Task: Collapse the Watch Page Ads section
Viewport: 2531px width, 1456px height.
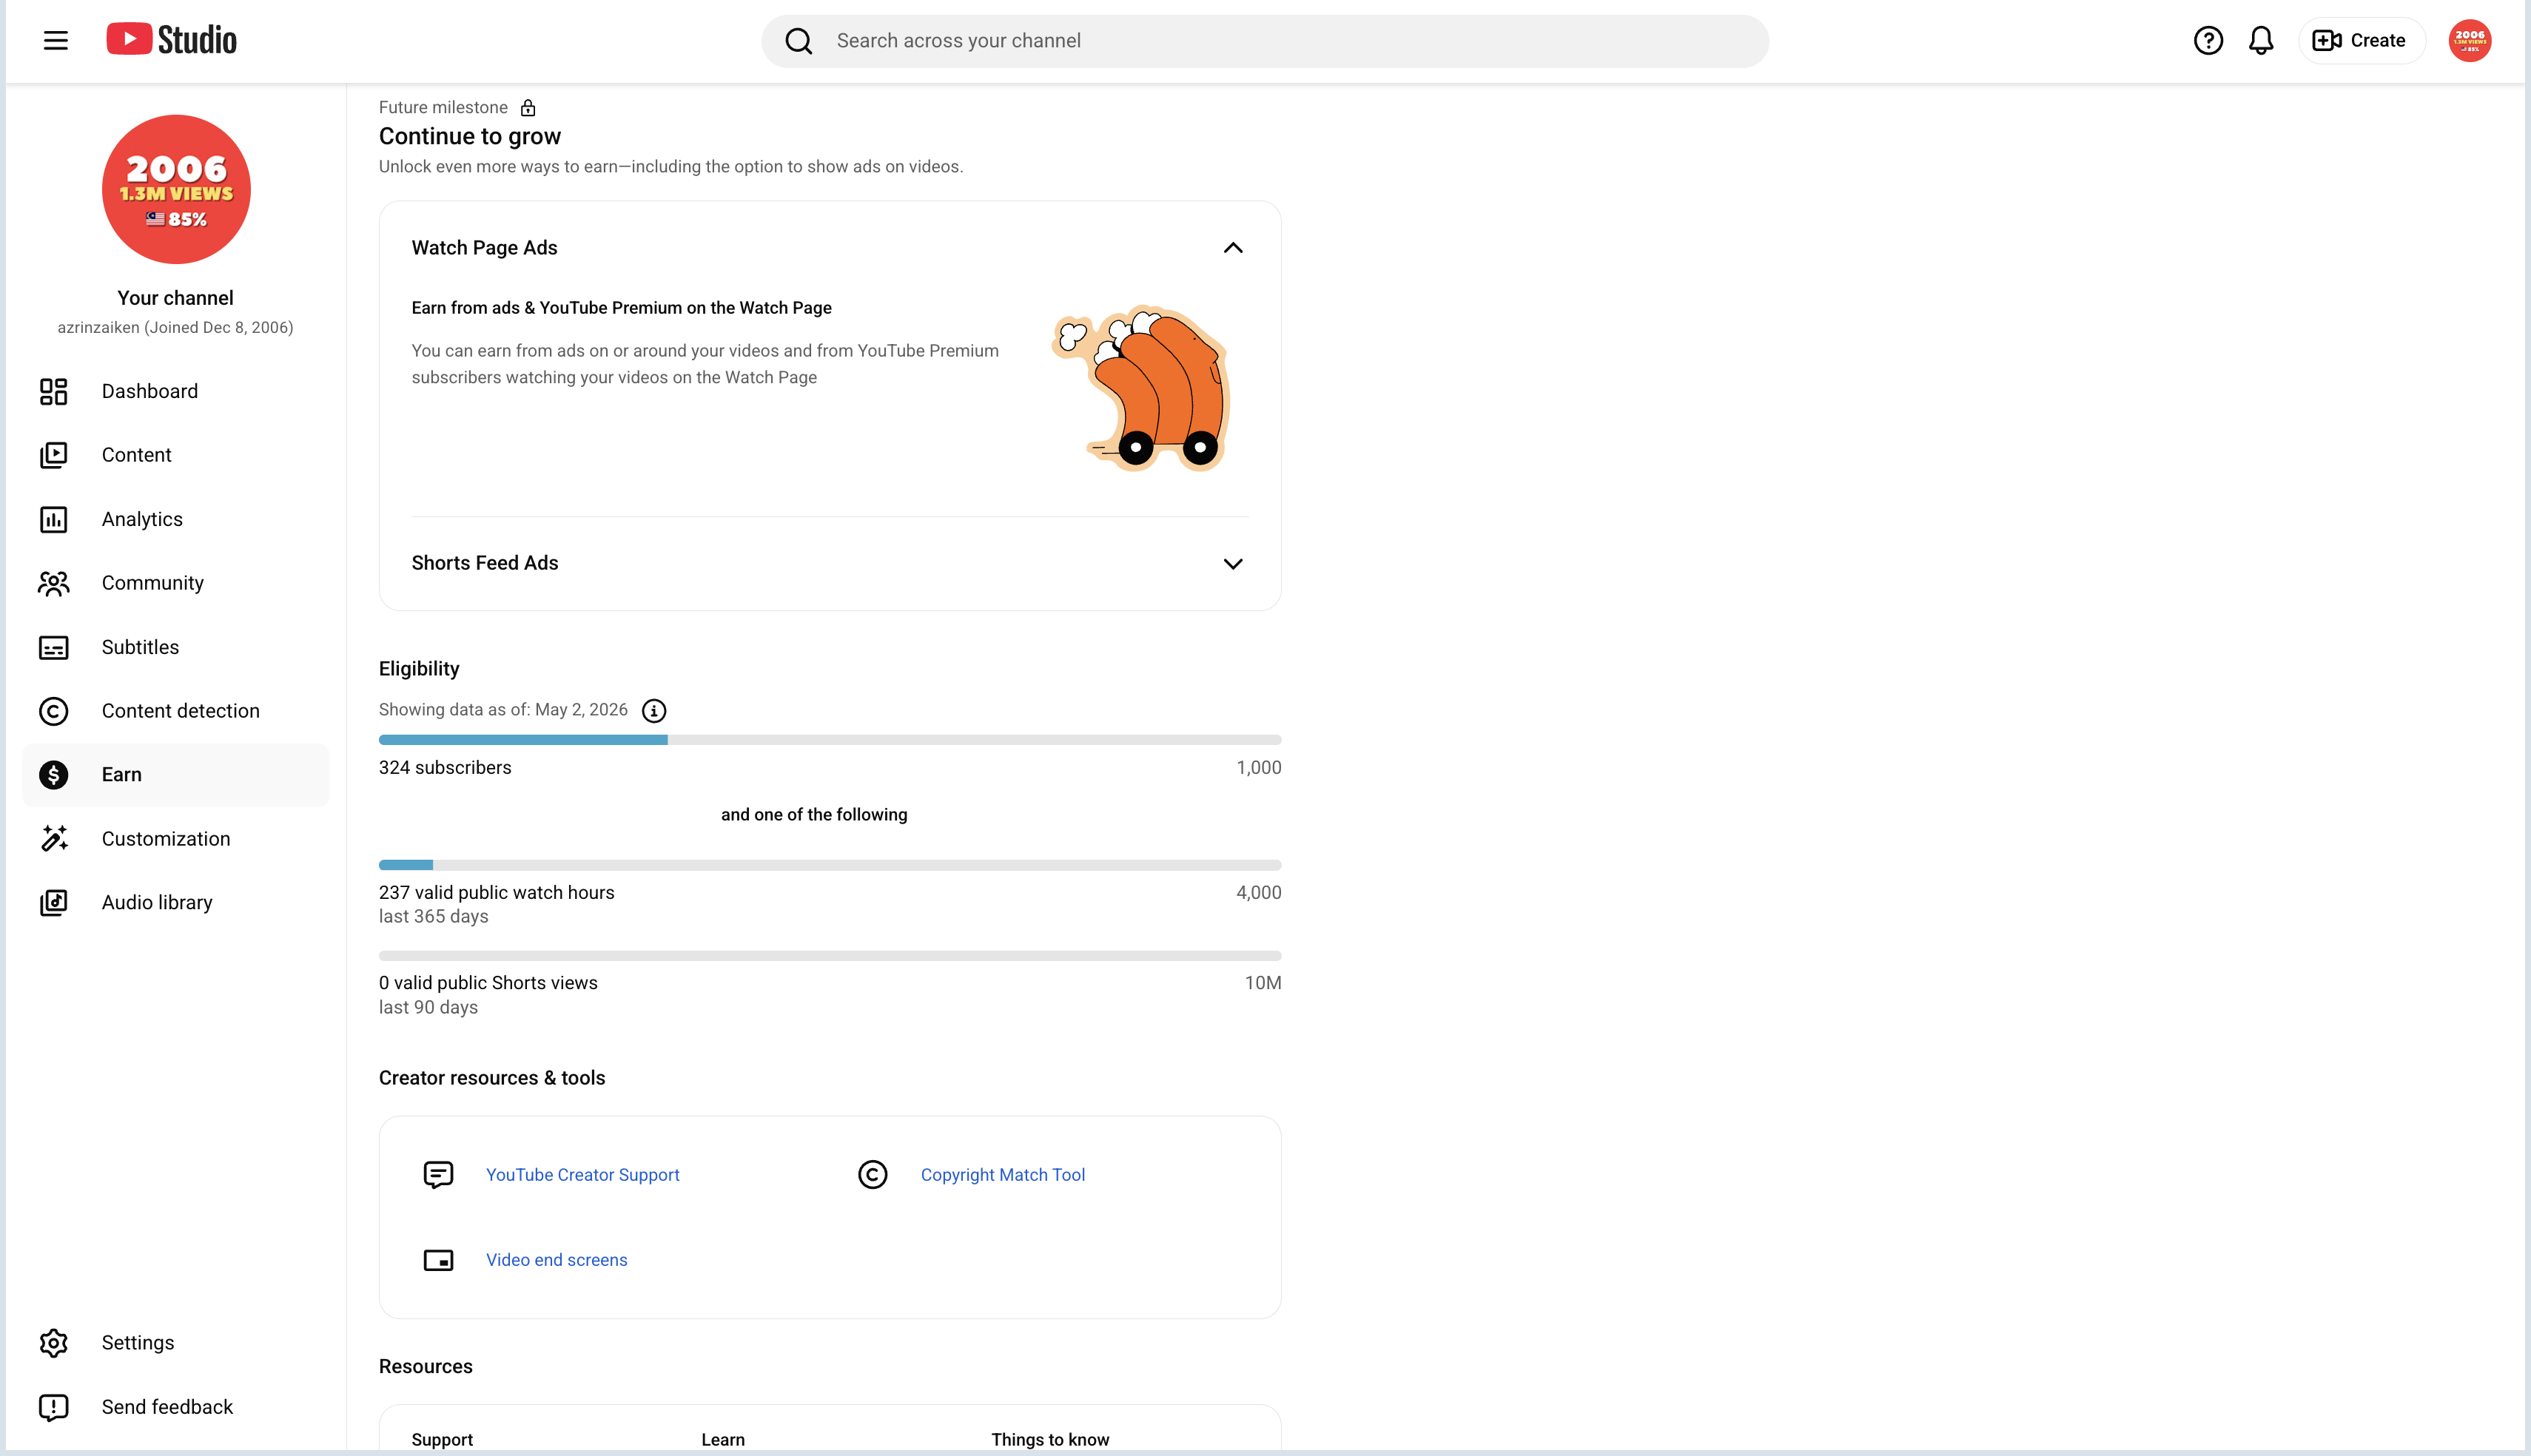Action: (1233, 248)
